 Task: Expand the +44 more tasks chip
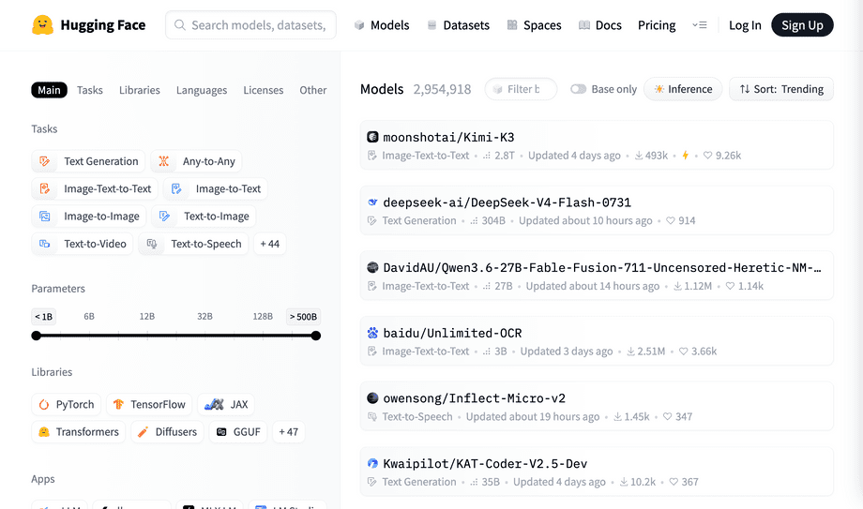270,244
